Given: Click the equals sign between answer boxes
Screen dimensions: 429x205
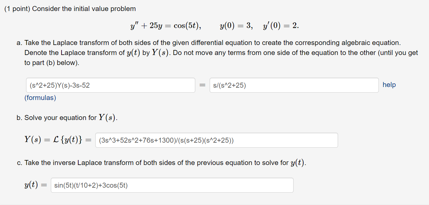Looking at the screenshot, I should pyautogui.click(x=202, y=85).
